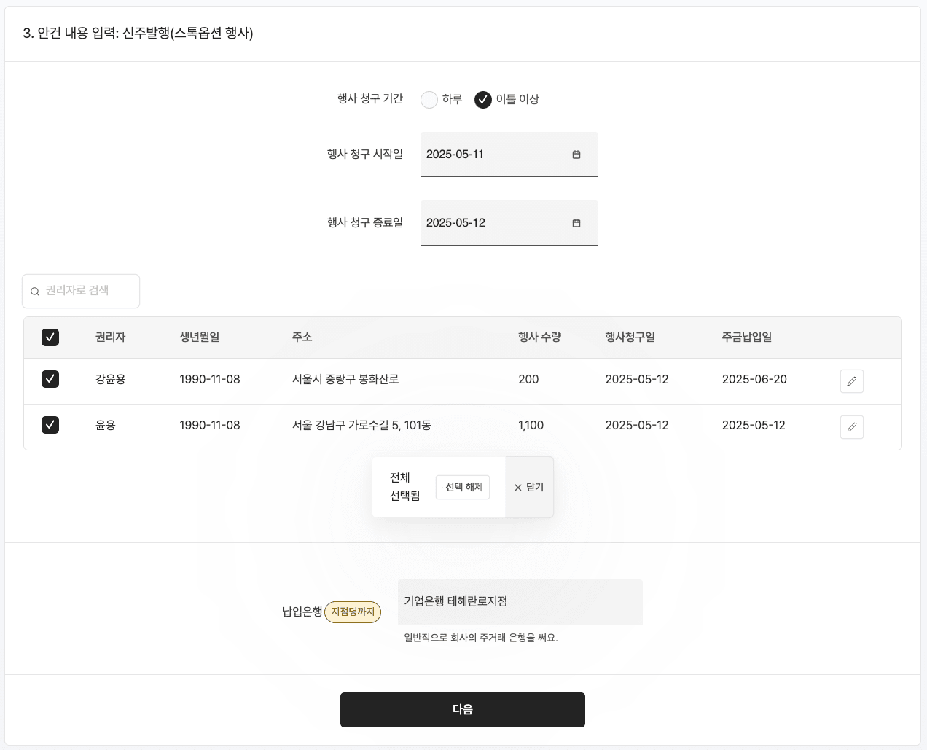Click 윤용's 주금납입일 2025-05-12
Viewport: 927px width, 750px height.
pos(754,425)
